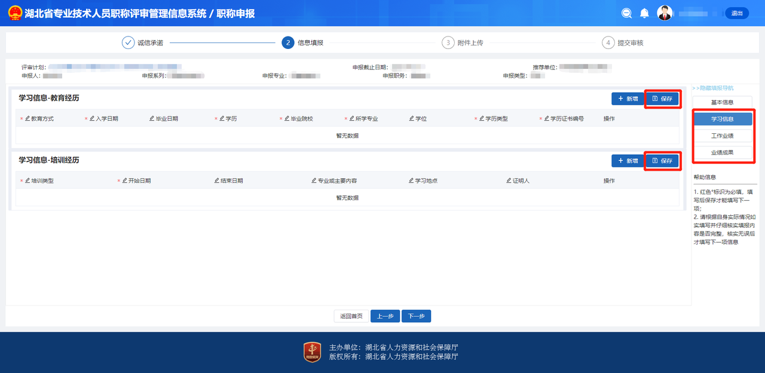Click the 附件上传 step in the progress bar

466,42
